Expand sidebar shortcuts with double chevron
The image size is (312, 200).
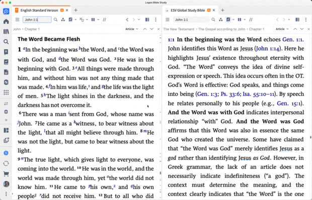(6, 120)
